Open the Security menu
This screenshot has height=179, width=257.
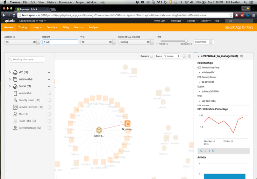pos(52,27)
